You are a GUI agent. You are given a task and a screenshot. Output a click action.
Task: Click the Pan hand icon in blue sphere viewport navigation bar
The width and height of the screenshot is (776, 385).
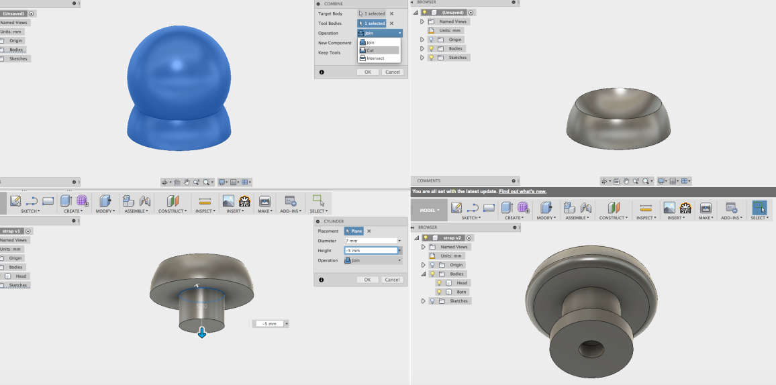[187, 182]
